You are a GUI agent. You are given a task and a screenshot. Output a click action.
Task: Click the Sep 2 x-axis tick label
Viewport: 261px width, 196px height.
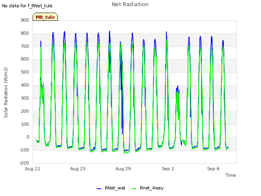tap(168, 169)
